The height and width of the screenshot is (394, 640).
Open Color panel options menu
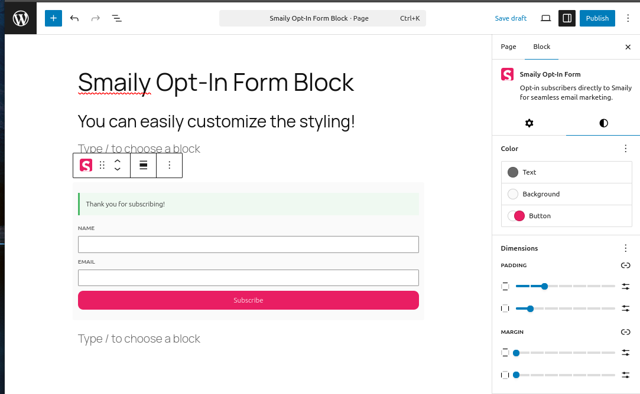point(626,149)
